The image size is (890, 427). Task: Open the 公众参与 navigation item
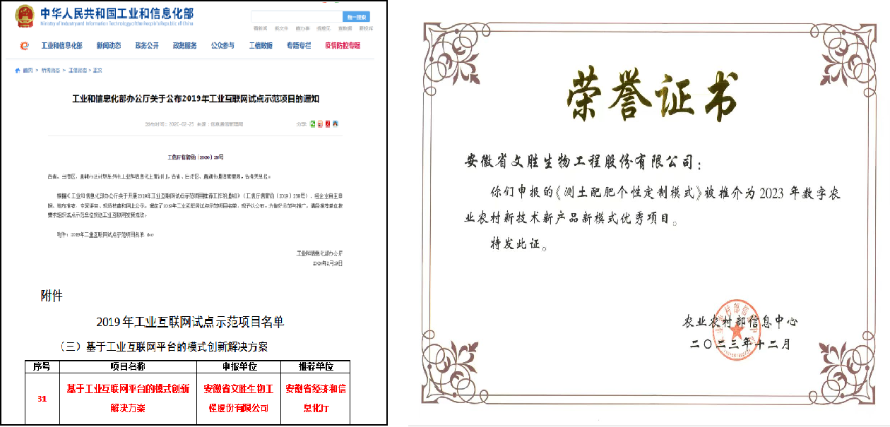point(222,46)
